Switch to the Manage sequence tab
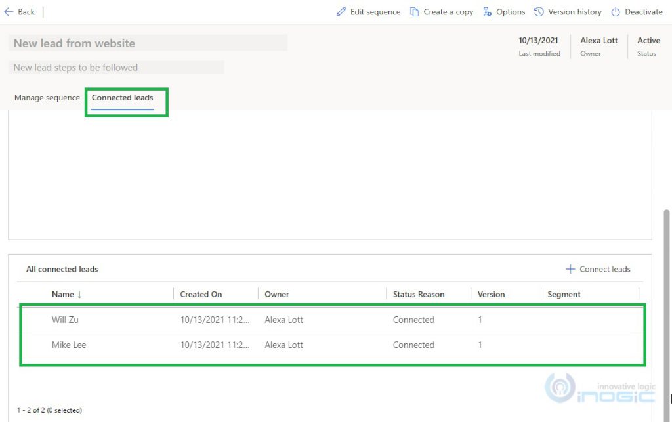672x422 pixels. tap(47, 97)
